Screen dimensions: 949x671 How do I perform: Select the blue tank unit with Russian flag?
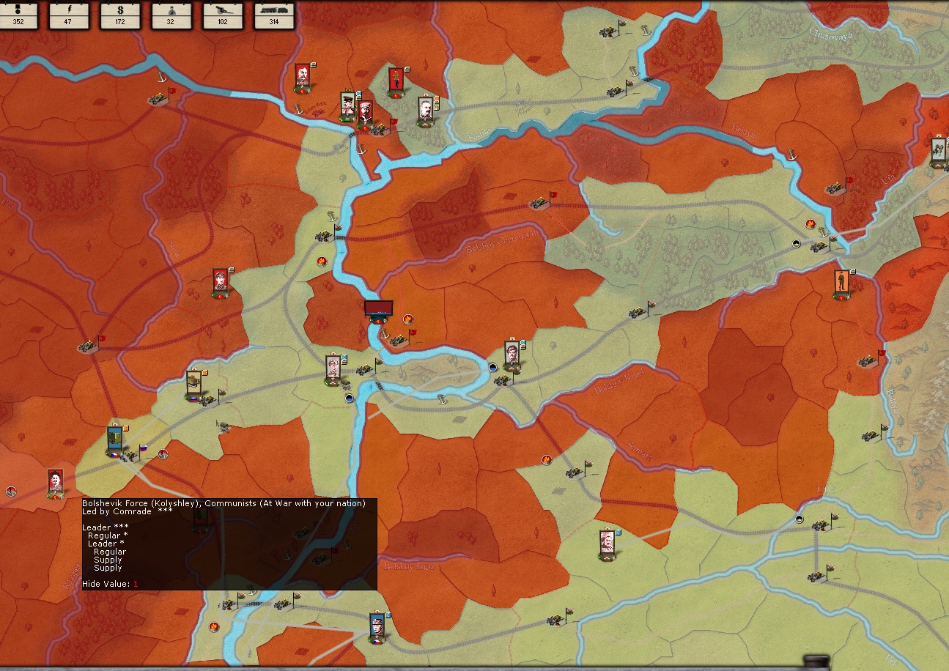tap(115, 439)
